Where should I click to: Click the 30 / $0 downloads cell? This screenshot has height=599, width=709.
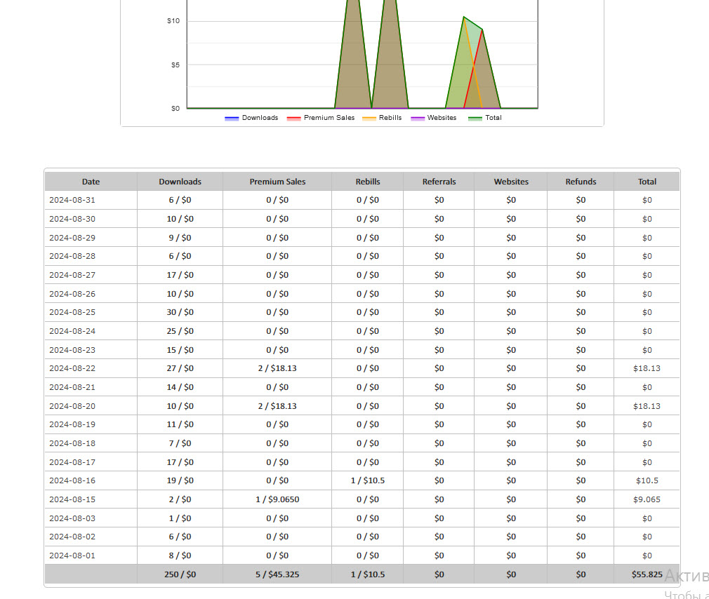tap(180, 313)
